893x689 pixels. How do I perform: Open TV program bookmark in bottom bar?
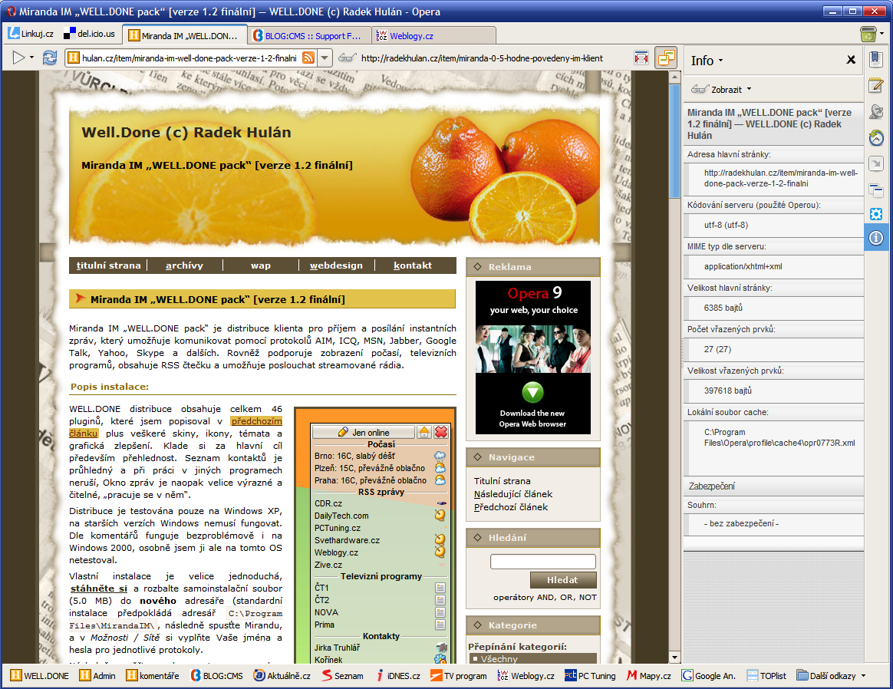(x=459, y=676)
